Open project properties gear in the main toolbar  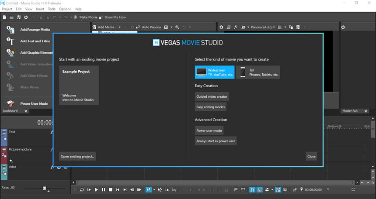pos(26,17)
